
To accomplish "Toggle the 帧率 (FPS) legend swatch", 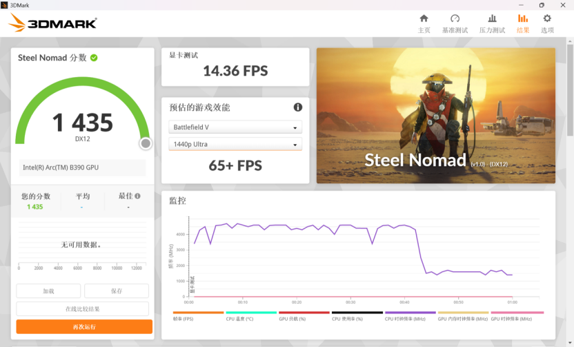I will [x=198, y=313].
